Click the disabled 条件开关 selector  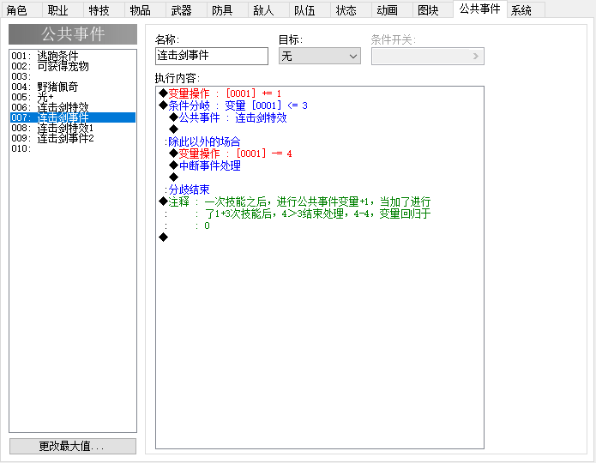point(428,57)
